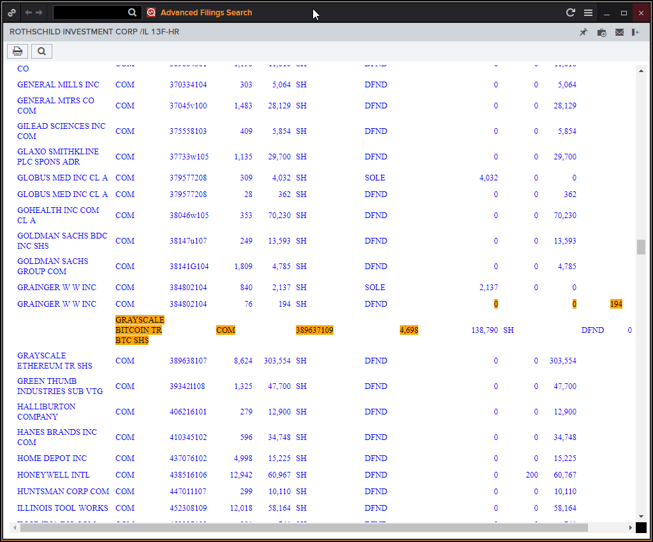Open the hamburger menu

click(588, 13)
